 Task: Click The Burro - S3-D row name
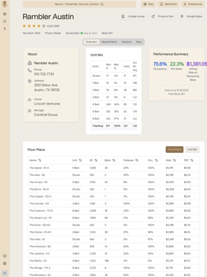[39, 189]
